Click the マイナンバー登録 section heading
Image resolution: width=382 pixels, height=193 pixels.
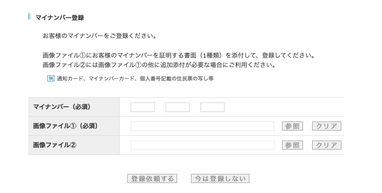point(60,18)
